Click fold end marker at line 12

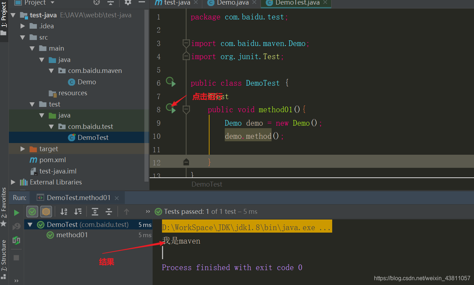point(186,163)
